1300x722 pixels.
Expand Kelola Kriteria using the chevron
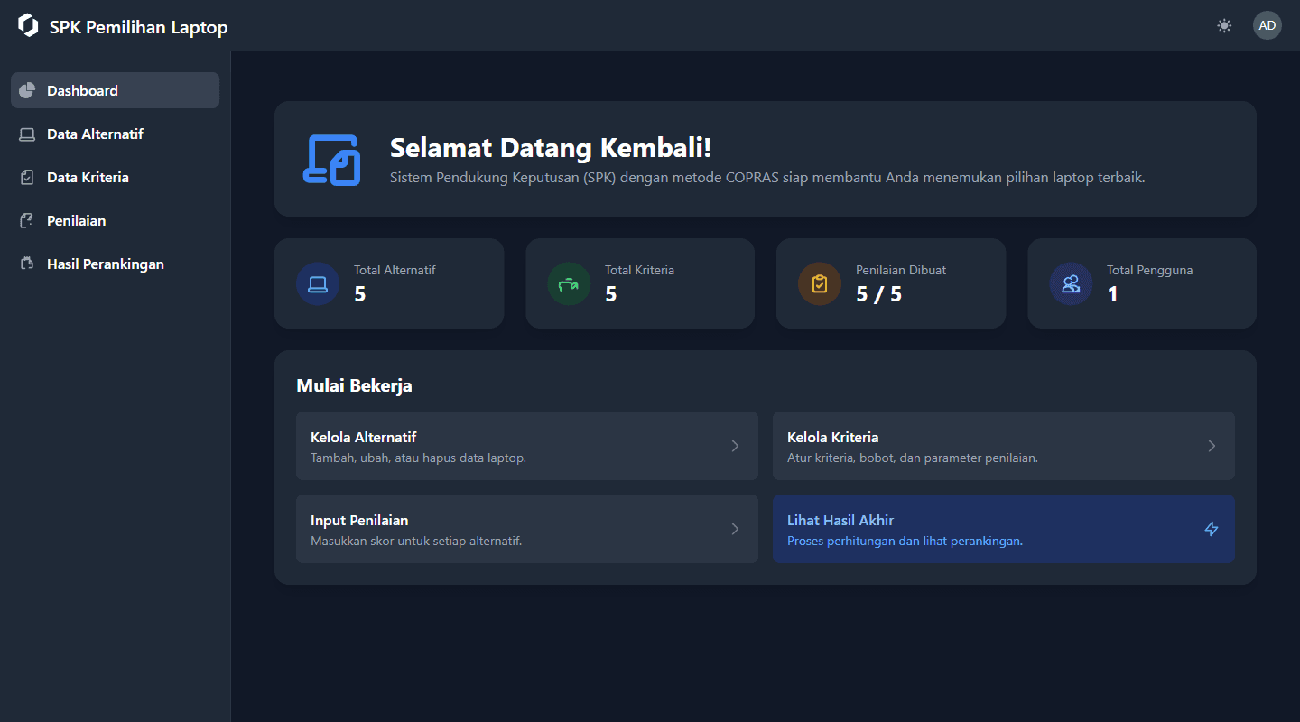pyautogui.click(x=1211, y=445)
